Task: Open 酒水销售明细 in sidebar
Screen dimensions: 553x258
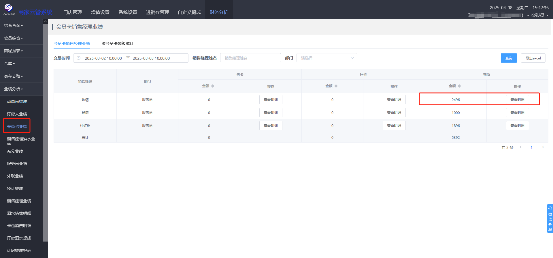Action: click(19, 213)
